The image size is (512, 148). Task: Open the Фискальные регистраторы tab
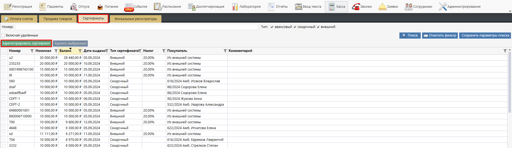click(x=136, y=19)
